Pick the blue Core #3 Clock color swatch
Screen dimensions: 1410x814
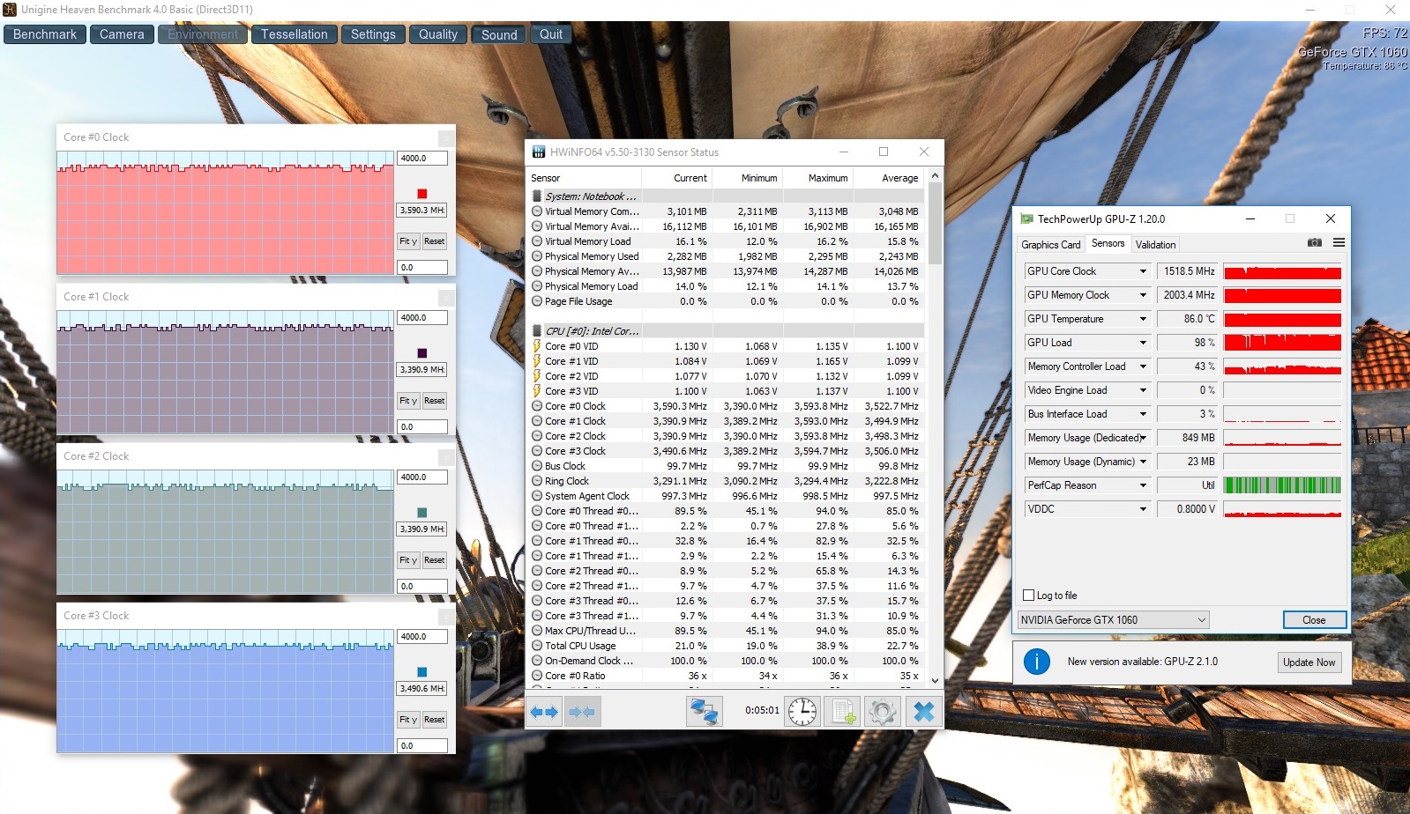point(422,672)
